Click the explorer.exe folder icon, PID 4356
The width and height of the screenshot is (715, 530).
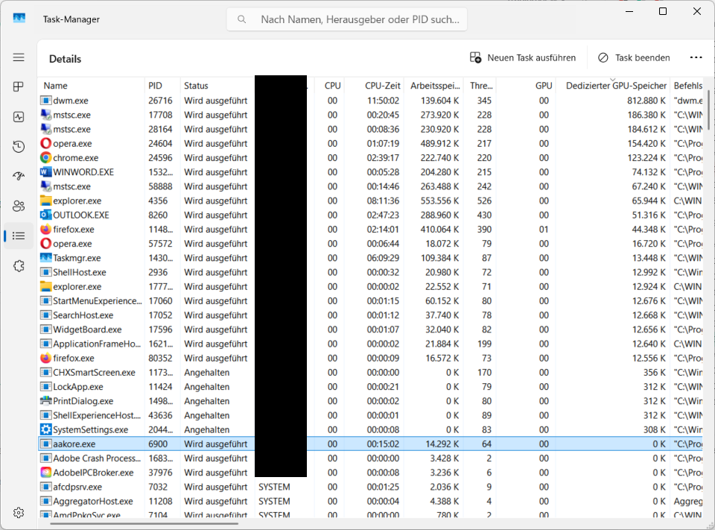(x=45, y=201)
